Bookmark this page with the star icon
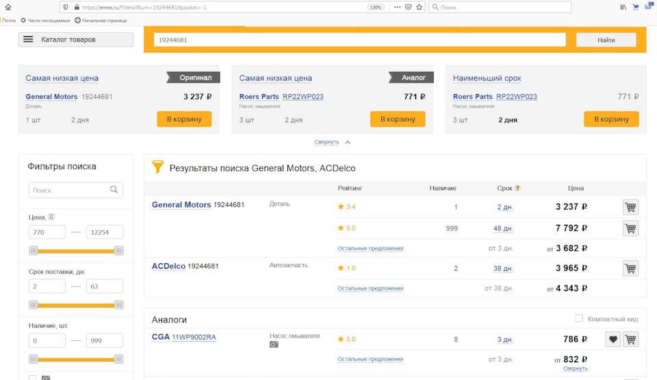The height and width of the screenshot is (380, 657). (418, 7)
